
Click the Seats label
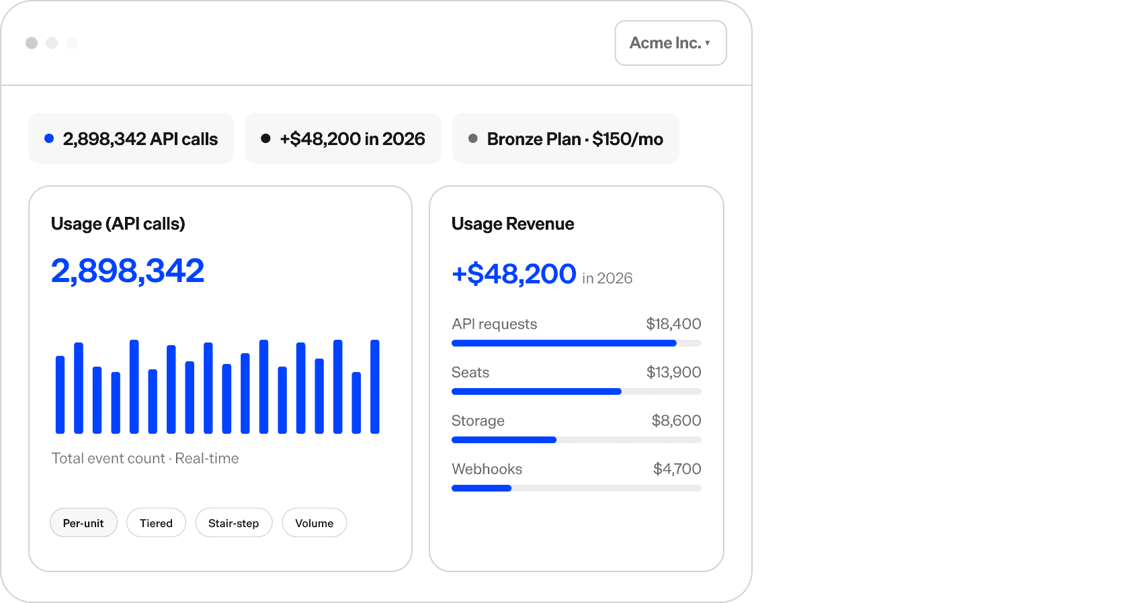[x=470, y=372]
